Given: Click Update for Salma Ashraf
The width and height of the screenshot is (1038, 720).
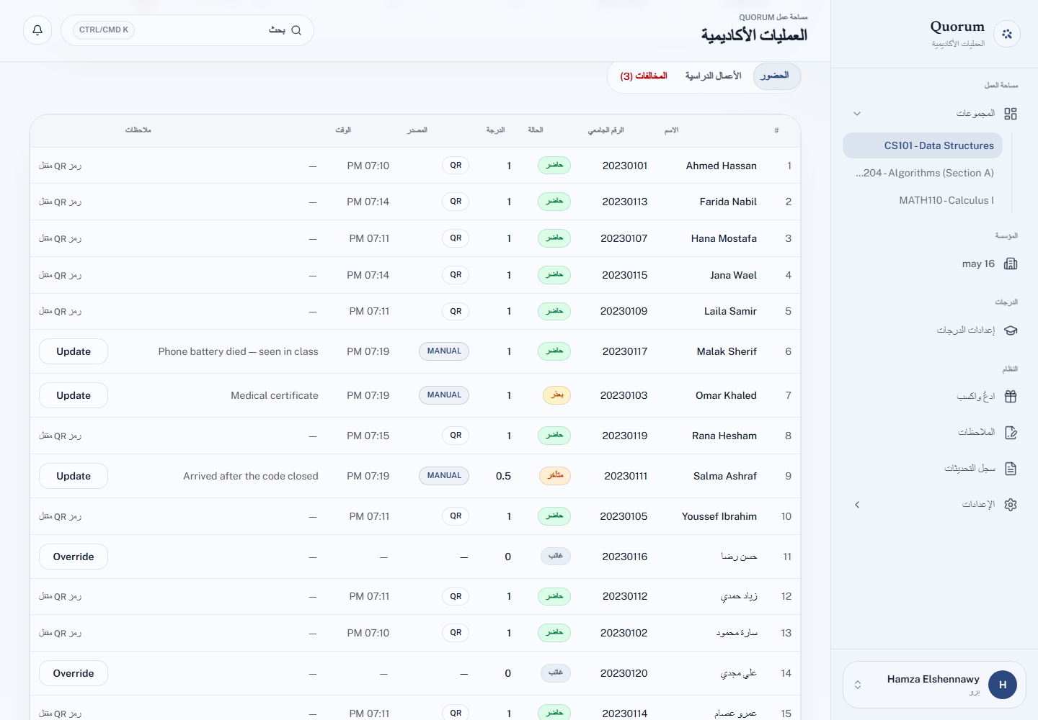Looking at the screenshot, I should 74,476.
